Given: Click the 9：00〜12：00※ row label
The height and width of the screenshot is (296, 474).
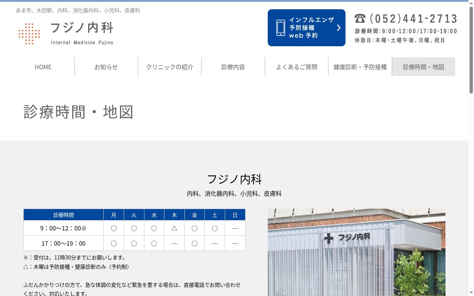Looking at the screenshot, I should click(x=63, y=228).
